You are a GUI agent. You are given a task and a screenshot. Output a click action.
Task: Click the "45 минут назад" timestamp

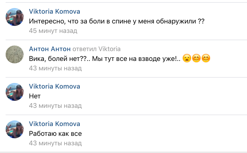(53, 31)
